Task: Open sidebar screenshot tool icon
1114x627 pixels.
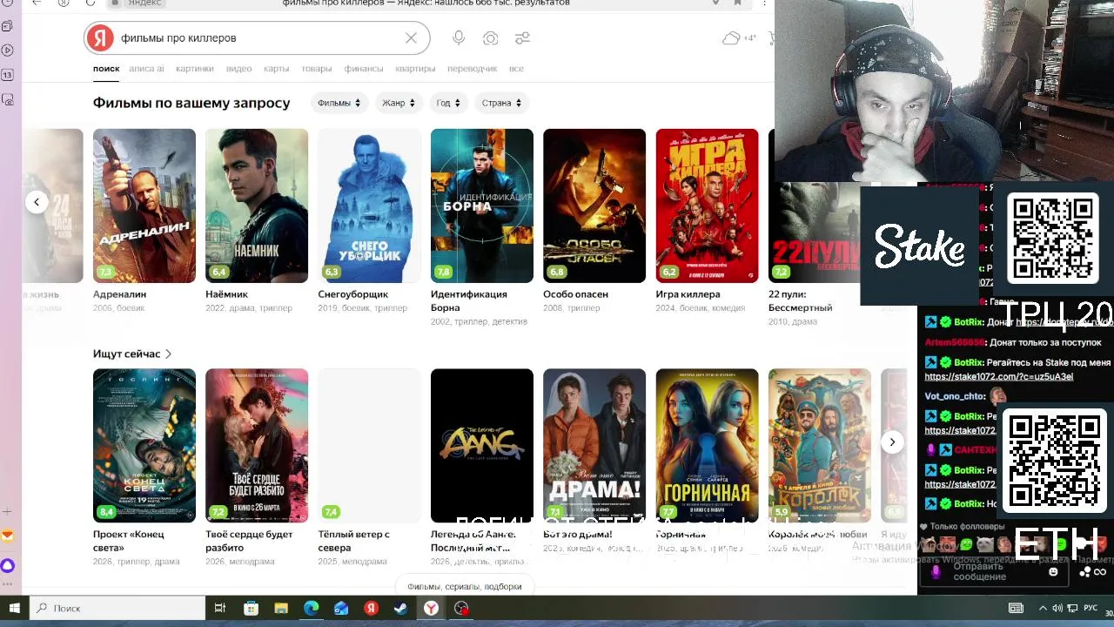Action: pyautogui.click(x=8, y=100)
